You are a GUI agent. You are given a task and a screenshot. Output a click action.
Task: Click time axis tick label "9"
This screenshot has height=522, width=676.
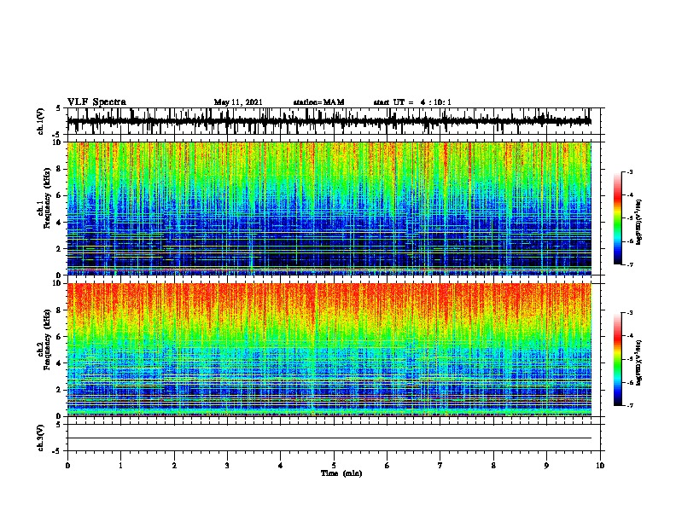[x=546, y=466]
